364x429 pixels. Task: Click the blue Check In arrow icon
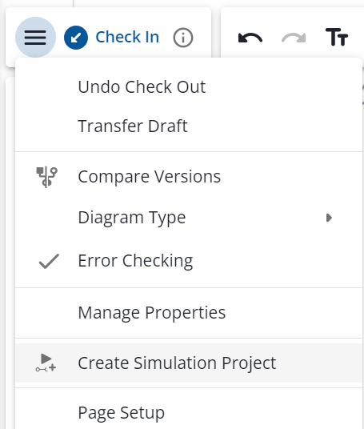76,38
